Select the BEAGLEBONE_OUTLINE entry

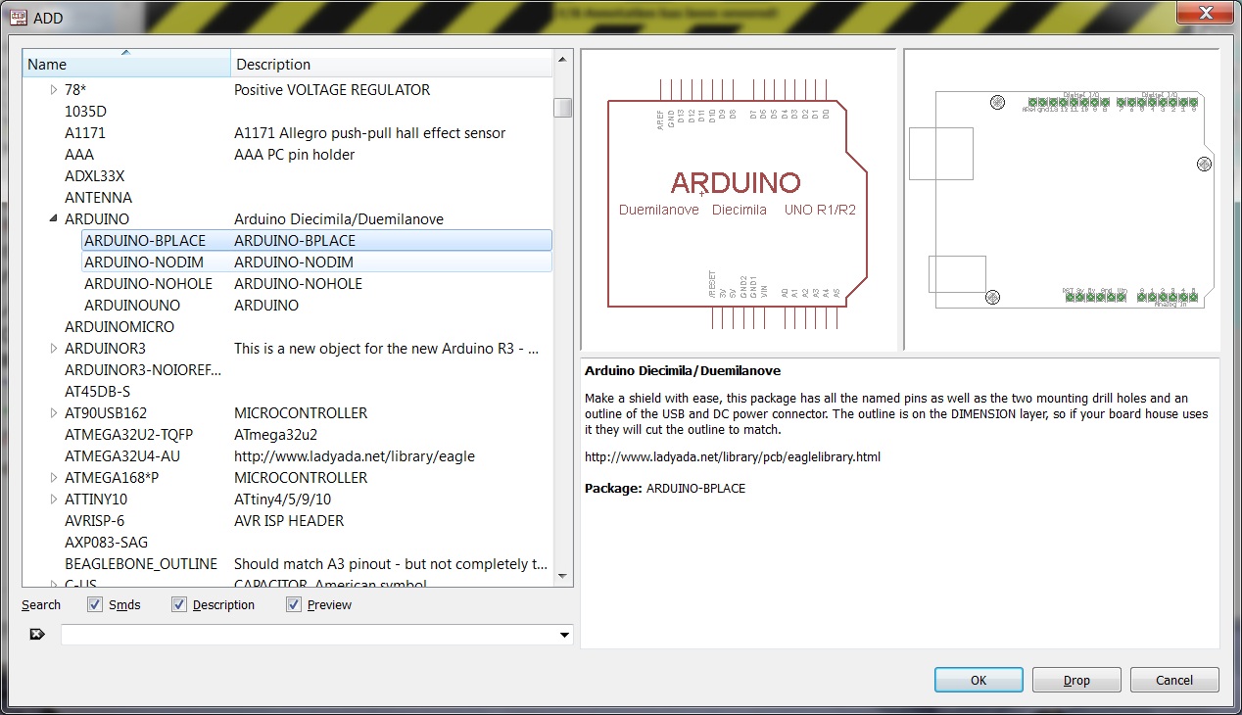[141, 564]
